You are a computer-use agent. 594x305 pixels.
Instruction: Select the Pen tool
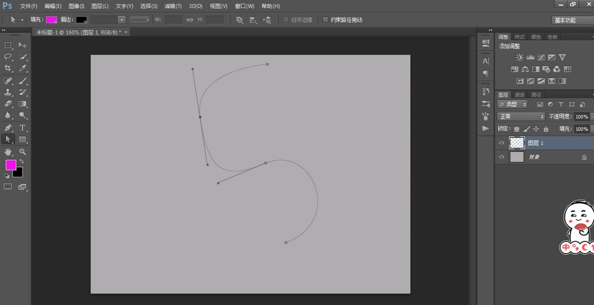pos(8,128)
